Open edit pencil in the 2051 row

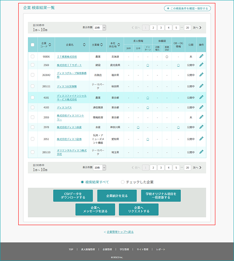(201, 139)
